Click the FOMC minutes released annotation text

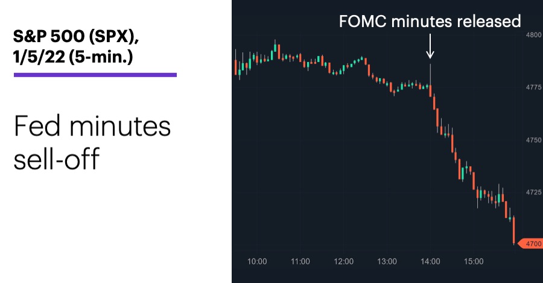430,21
